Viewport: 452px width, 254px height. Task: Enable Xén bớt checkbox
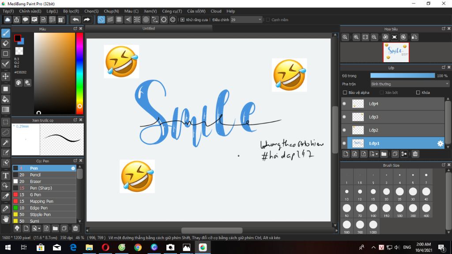(x=382, y=93)
